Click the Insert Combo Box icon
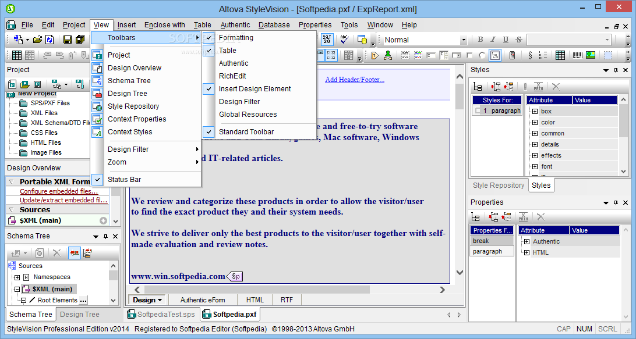 (x=457, y=55)
